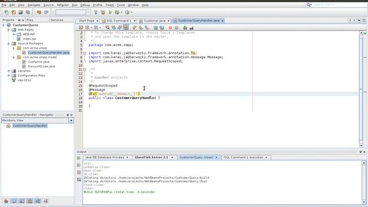The width and height of the screenshot is (368, 207).
Task: Toggle the Navigator sort button
Action: [x=46, y=201]
